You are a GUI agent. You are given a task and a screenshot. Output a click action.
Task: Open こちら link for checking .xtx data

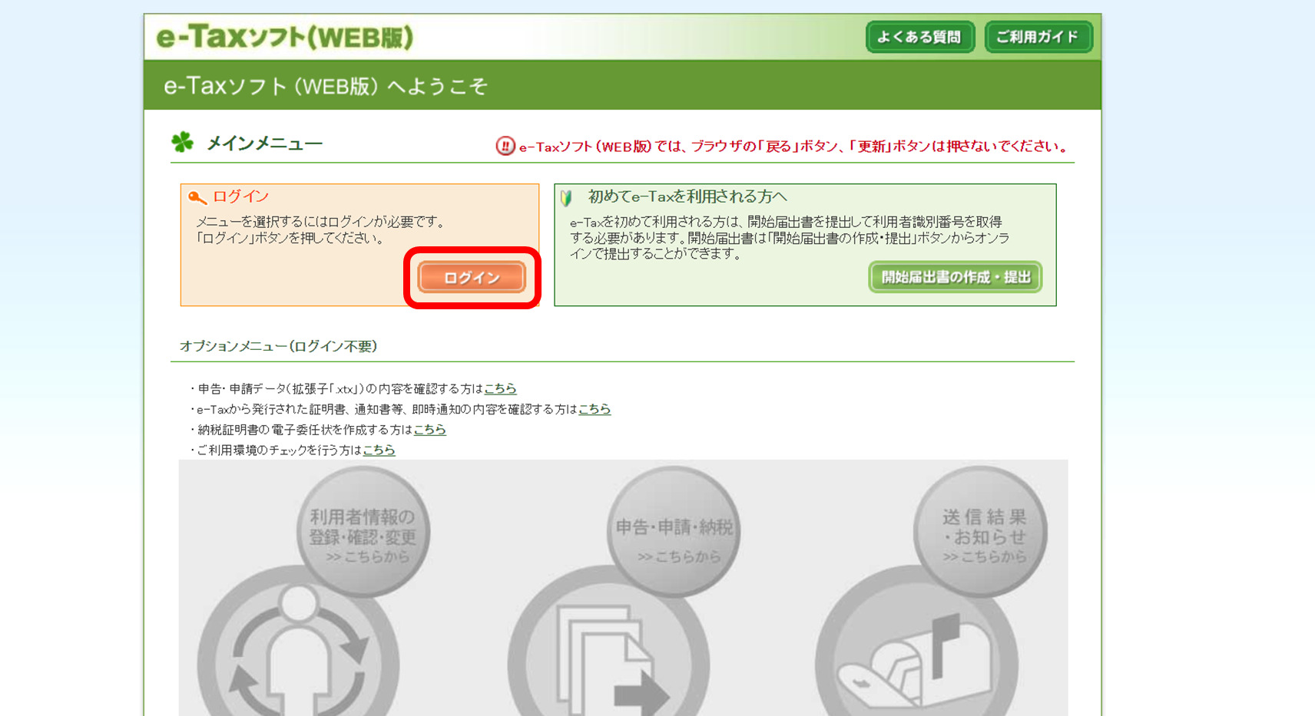500,388
